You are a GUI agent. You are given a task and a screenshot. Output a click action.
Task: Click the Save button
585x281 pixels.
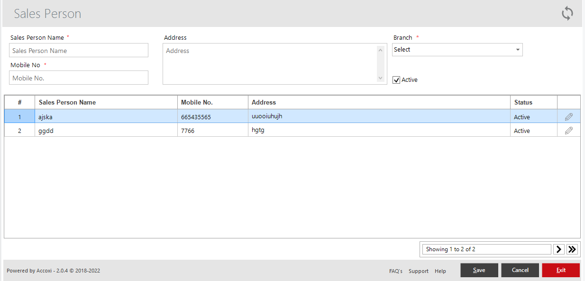click(479, 270)
